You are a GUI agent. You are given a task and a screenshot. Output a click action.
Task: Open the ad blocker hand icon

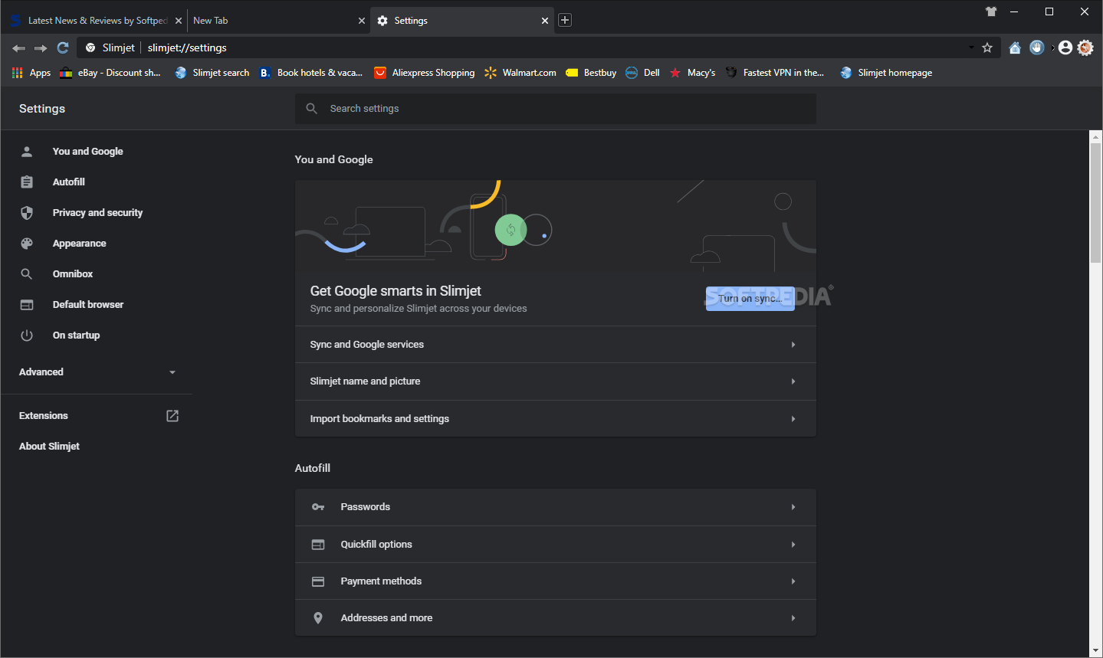(1037, 47)
